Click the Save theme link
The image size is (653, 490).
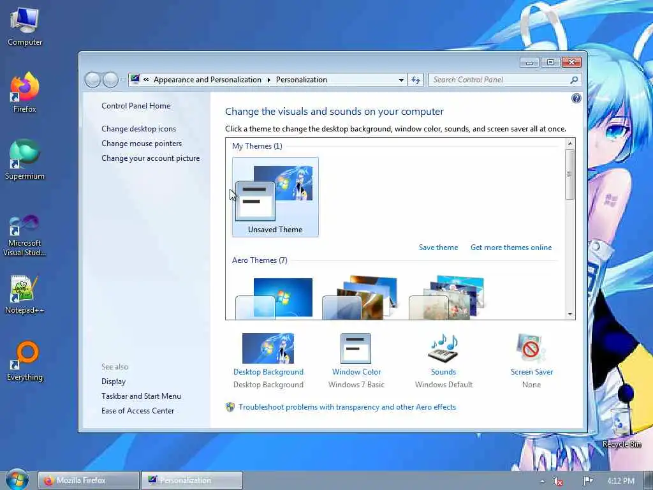click(439, 248)
